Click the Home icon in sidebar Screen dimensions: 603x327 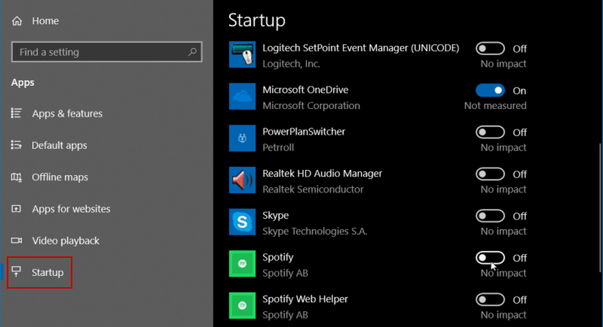point(18,20)
